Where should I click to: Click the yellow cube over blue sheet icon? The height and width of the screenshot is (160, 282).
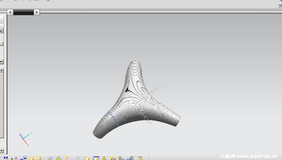[40, 158]
